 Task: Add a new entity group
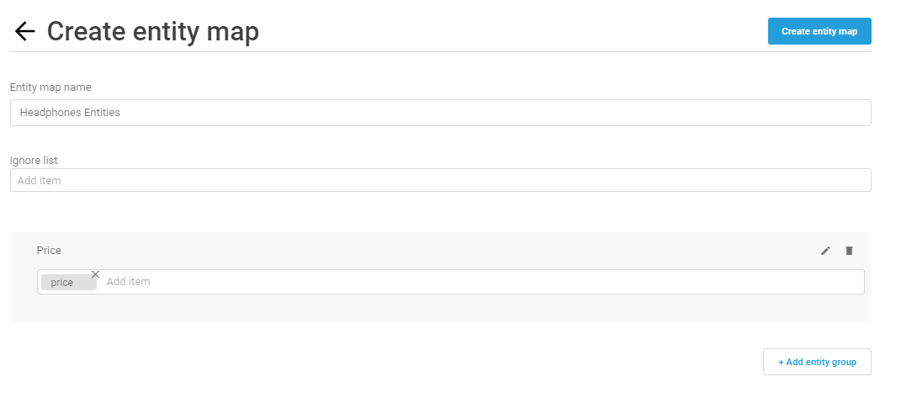[x=817, y=362]
